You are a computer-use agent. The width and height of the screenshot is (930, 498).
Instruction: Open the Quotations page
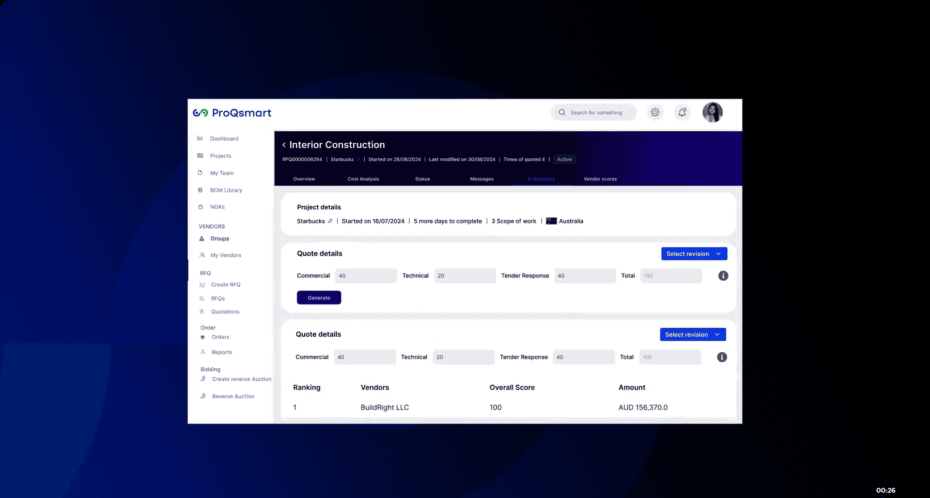click(225, 311)
